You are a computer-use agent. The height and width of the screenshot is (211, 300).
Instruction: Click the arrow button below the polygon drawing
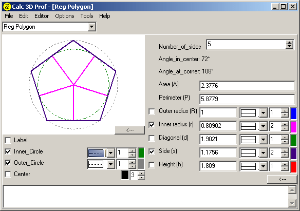point(130,130)
